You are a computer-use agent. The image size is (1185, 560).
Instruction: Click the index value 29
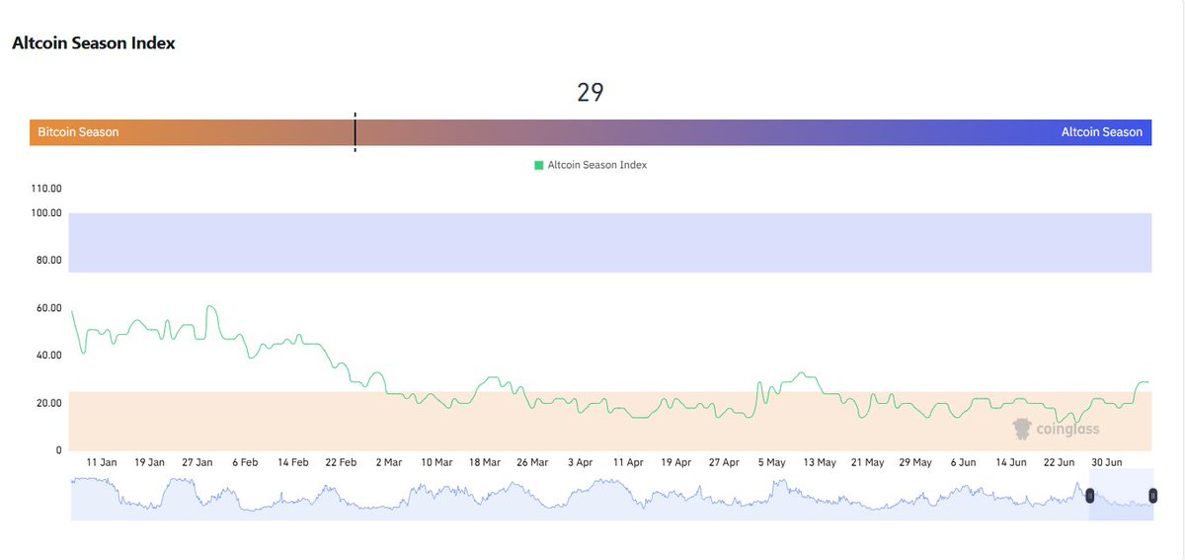tap(591, 93)
